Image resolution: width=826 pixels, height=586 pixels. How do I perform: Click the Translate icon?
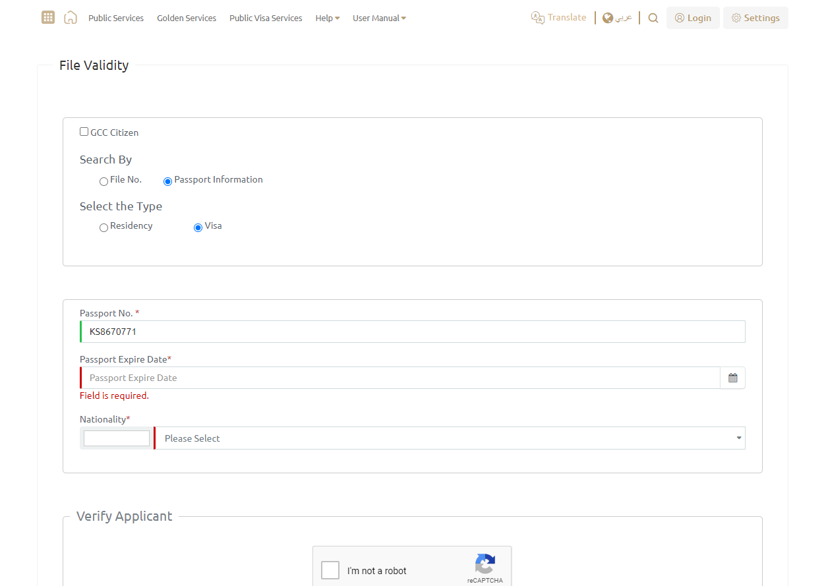[538, 18]
